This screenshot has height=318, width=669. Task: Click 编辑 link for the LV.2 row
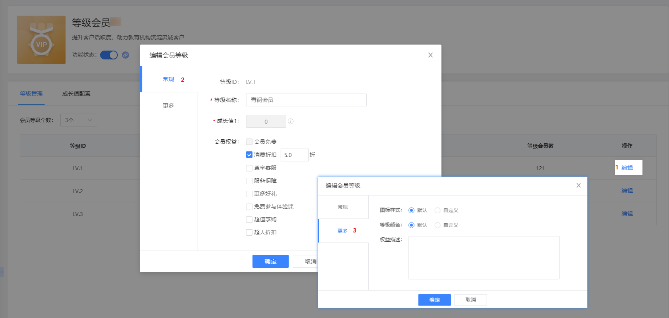pyautogui.click(x=627, y=191)
